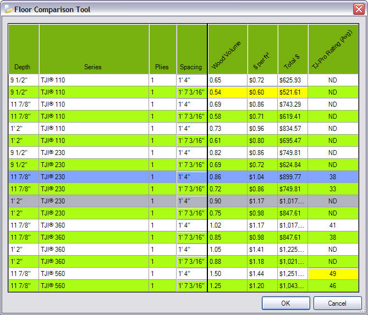Click the highlighted $521.61 total cell
The image size is (368, 315).
click(x=293, y=92)
